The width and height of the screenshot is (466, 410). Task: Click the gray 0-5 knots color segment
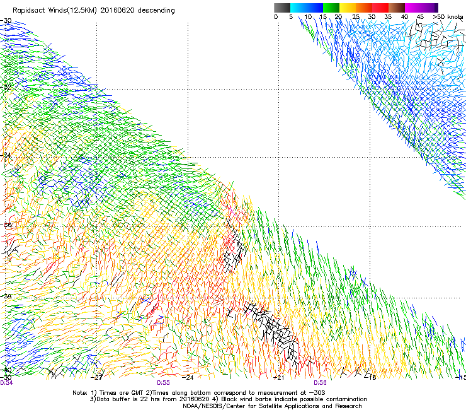coord(282,8)
